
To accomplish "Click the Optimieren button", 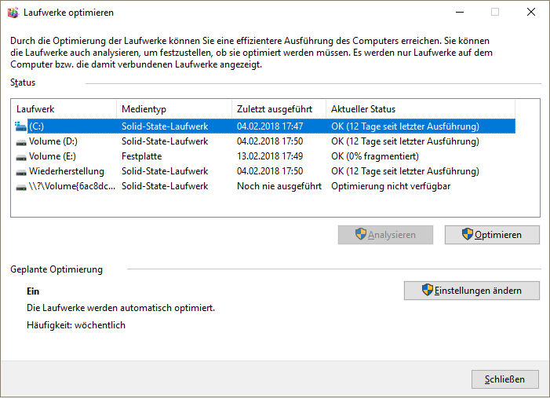I will coord(492,235).
